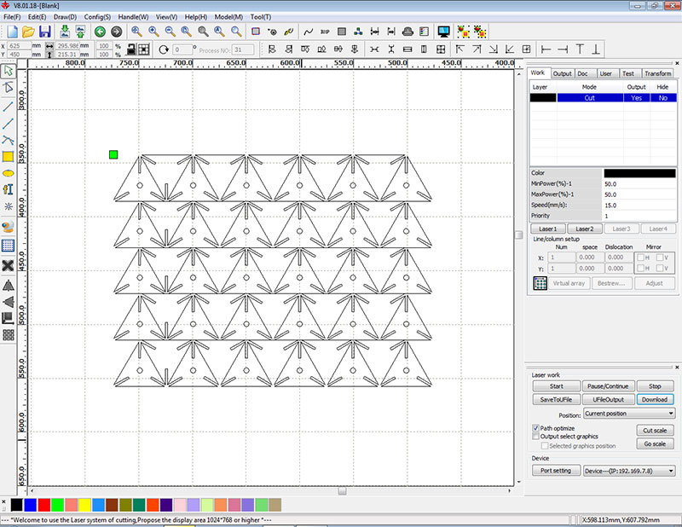
Task: Check Mirror V in the X row
Action: tap(660, 258)
